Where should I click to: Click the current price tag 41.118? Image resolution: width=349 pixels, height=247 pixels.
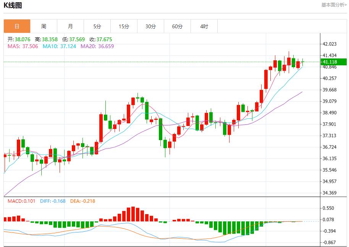click(x=331, y=61)
